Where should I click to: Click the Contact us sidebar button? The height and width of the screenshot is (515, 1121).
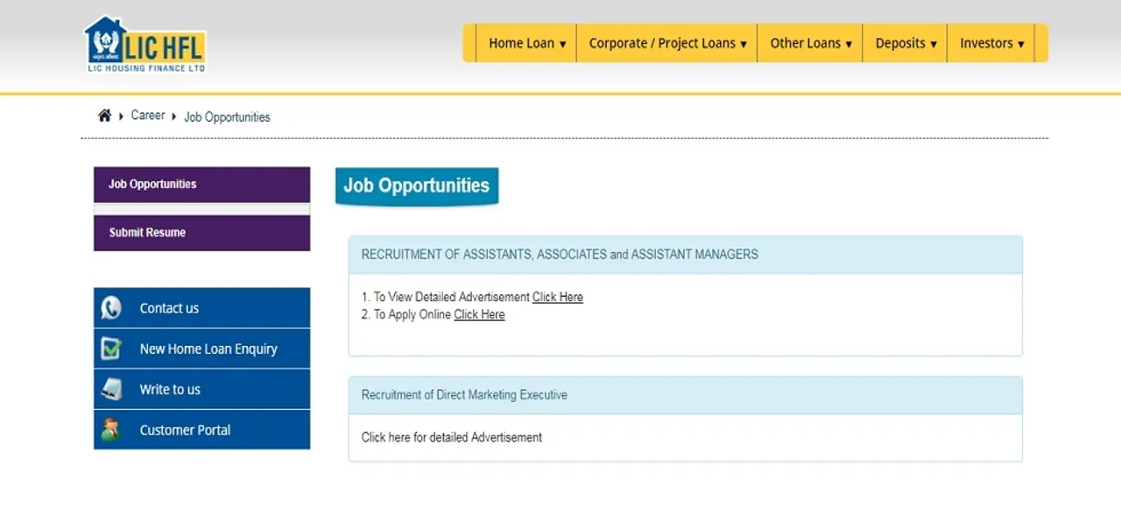(202, 308)
